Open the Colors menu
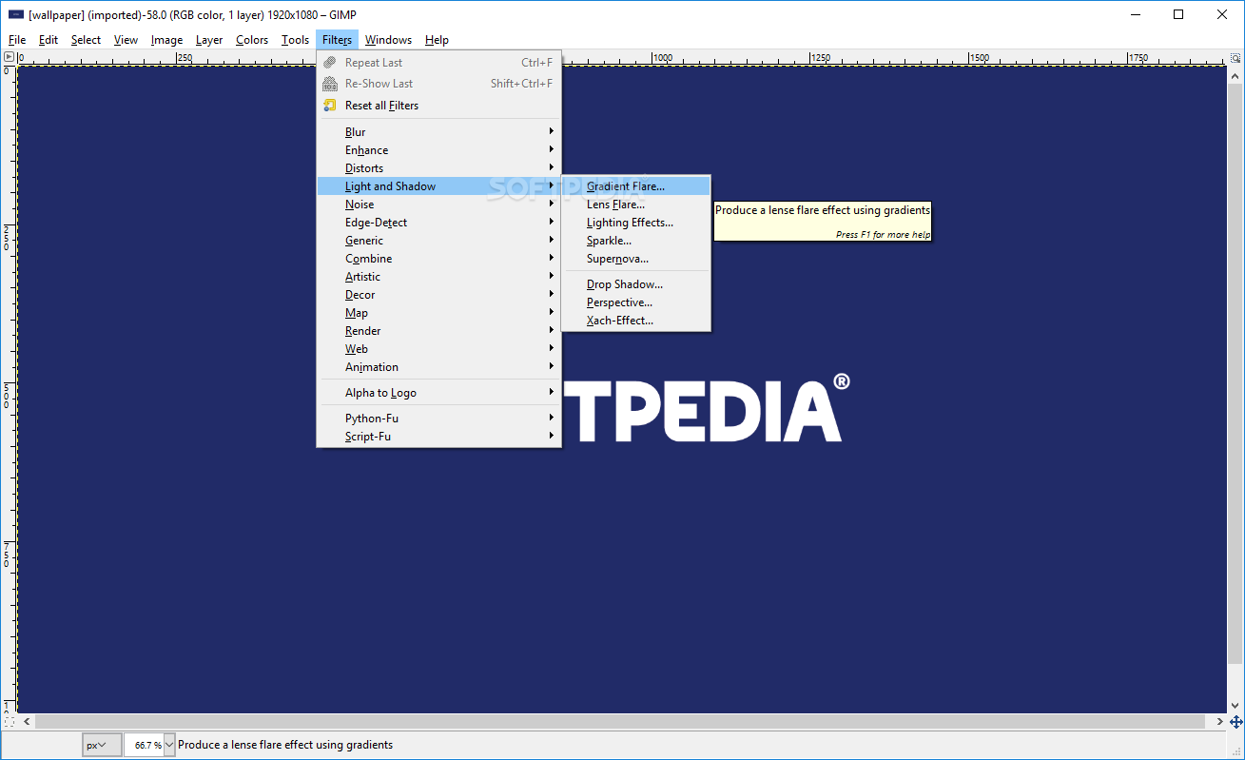This screenshot has width=1245, height=760. tap(252, 40)
